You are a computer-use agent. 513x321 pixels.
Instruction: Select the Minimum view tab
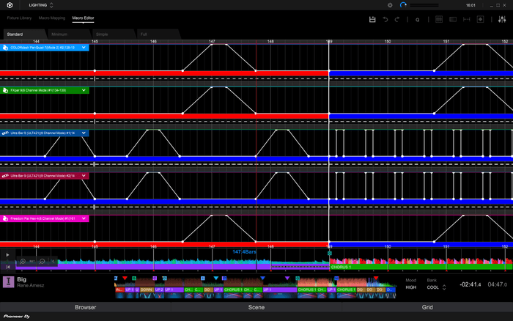tap(60, 34)
